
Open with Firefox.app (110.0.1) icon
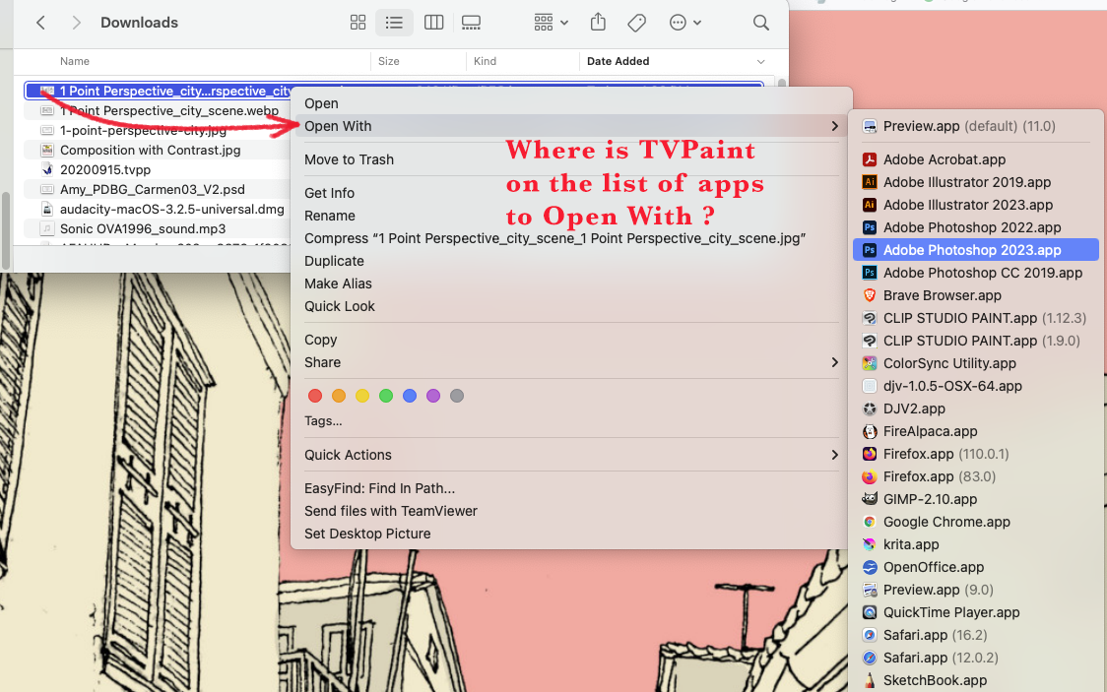tap(870, 455)
